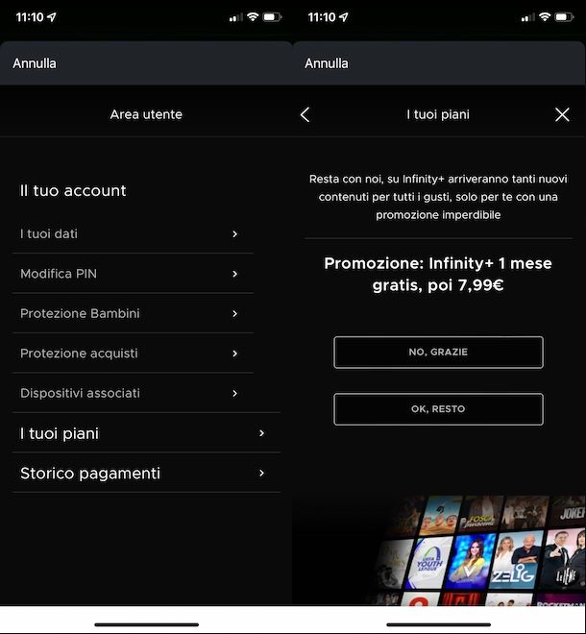Tap the Fosca Innocenti thumbnail

tap(480, 514)
